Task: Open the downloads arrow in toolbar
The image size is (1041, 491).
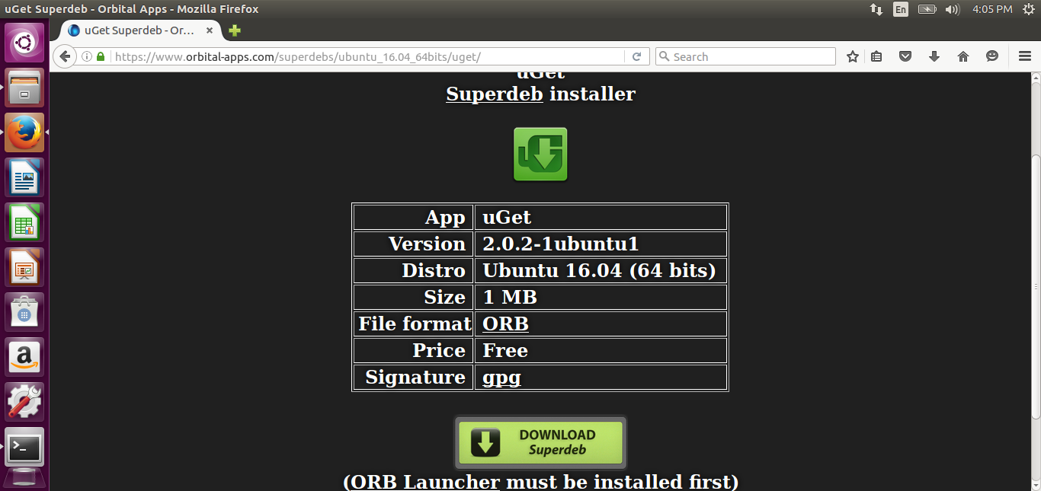Action: click(934, 56)
